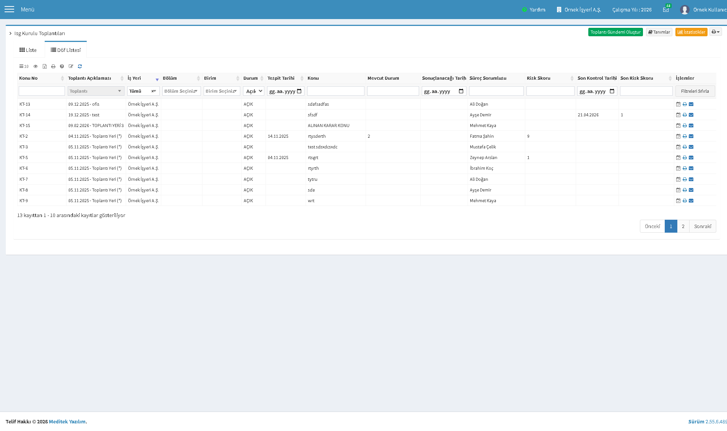
Task: Open the print options dropdown button
Action: coord(716,32)
